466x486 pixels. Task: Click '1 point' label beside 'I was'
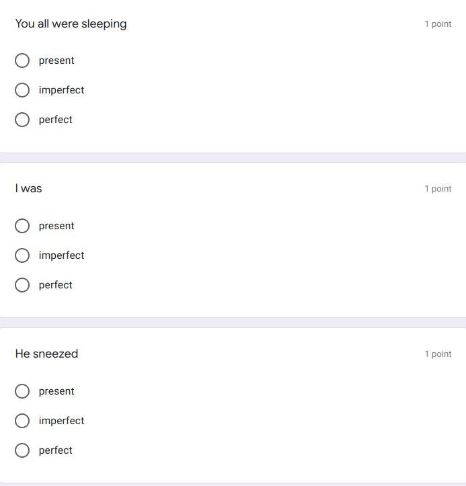pos(438,188)
